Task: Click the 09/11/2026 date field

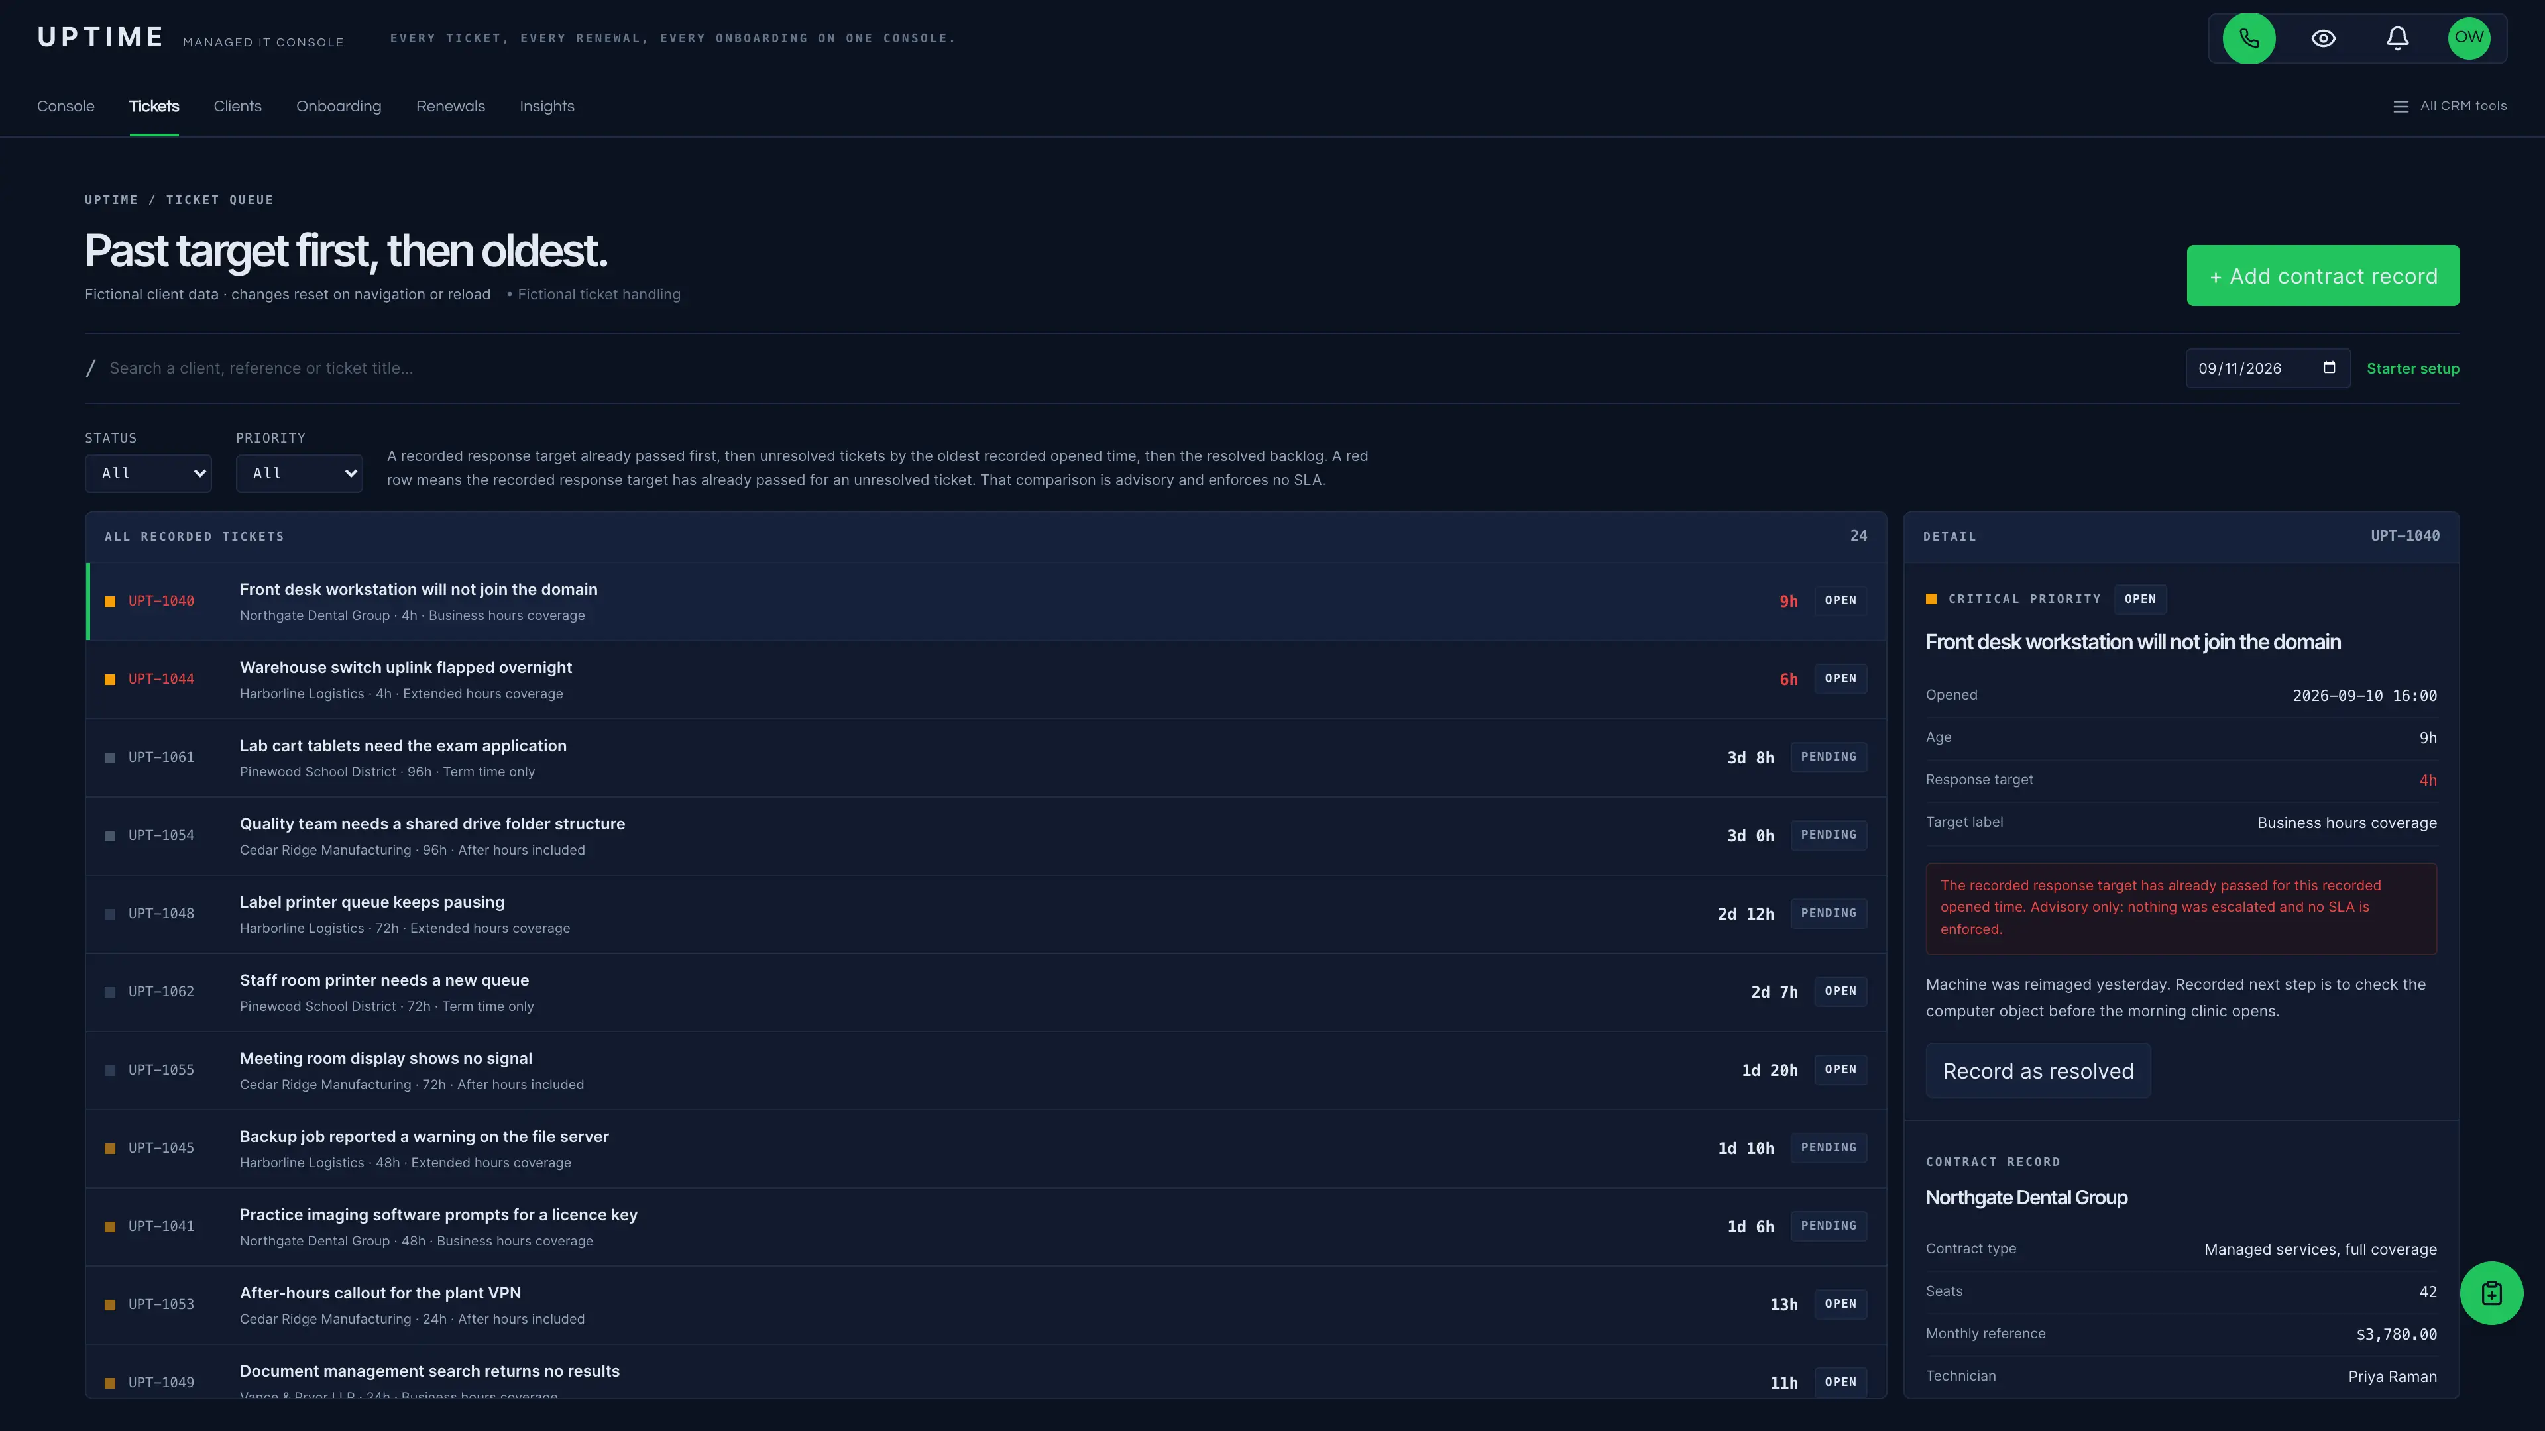Action: 2267,368
